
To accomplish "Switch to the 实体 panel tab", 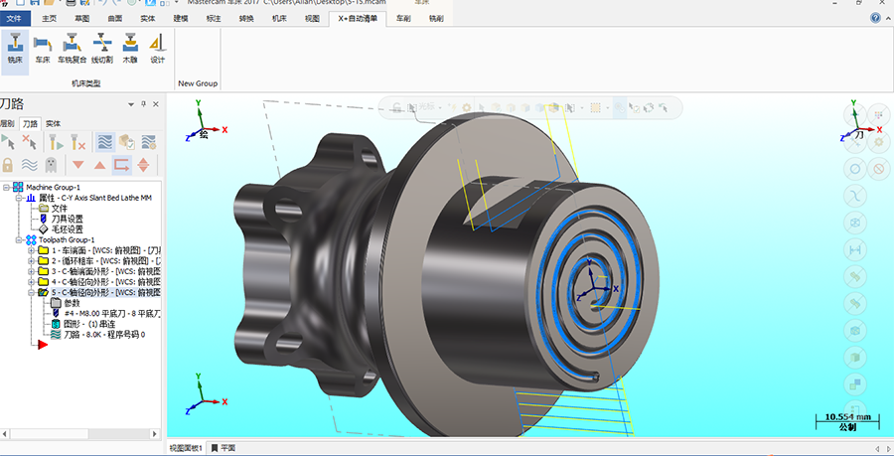I will click(x=53, y=123).
